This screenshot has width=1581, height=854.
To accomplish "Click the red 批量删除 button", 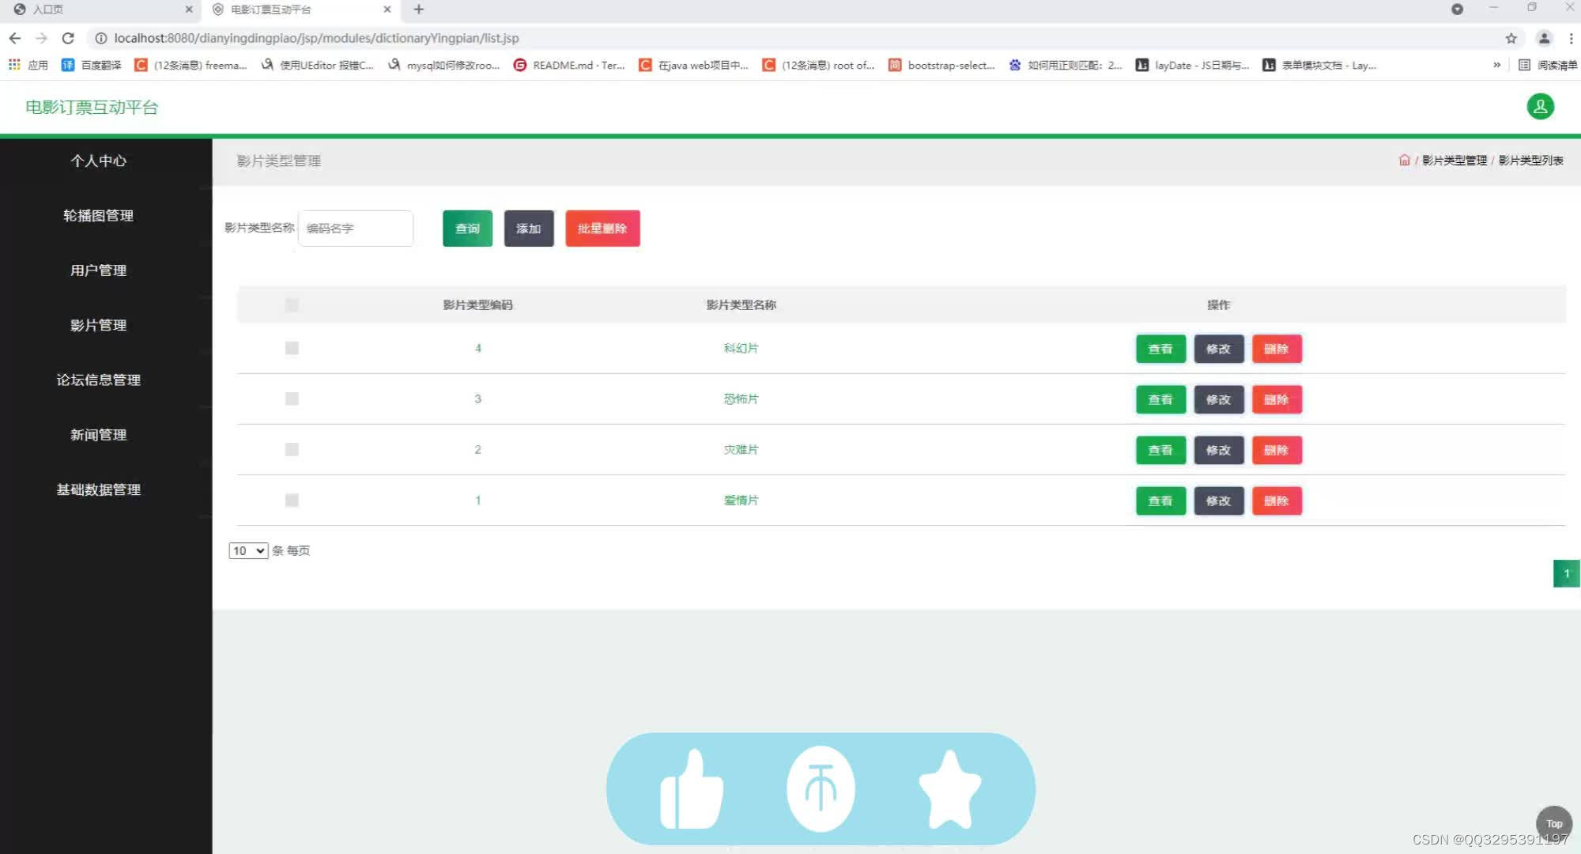I will tap(602, 229).
